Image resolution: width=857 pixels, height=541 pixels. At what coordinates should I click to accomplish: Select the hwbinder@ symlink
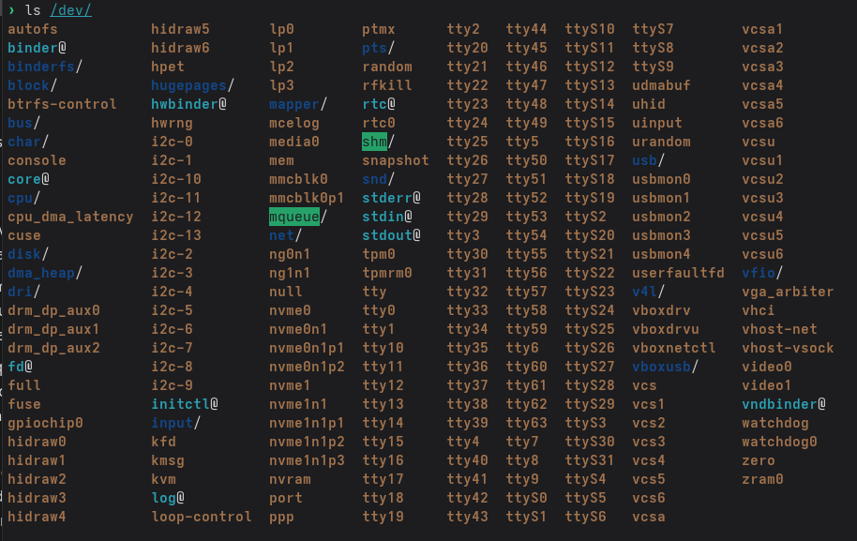tap(189, 104)
